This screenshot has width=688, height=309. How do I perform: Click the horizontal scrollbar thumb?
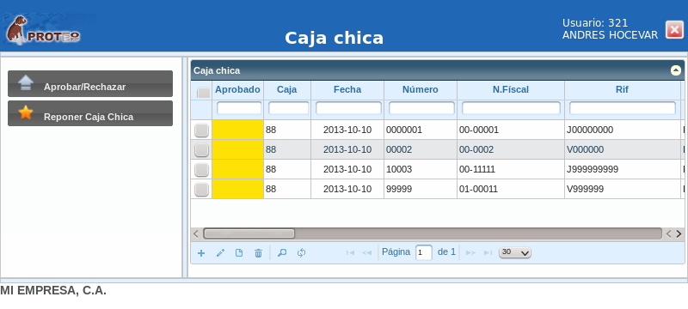[249, 233]
